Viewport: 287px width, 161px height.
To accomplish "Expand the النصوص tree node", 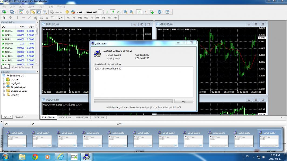I will point(4,95).
